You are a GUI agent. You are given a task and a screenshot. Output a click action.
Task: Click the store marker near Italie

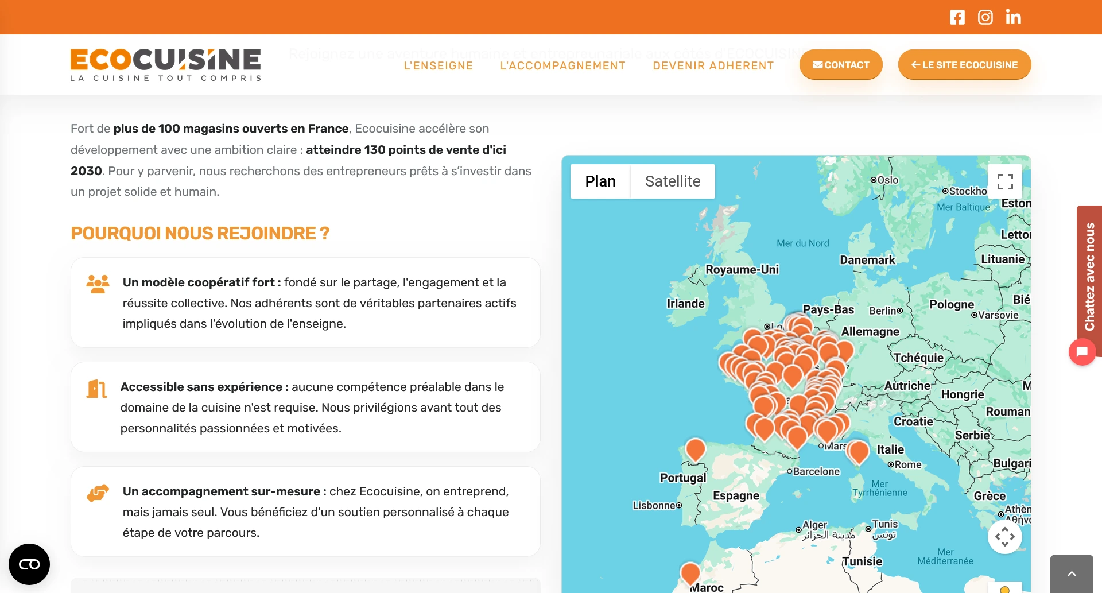click(859, 452)
